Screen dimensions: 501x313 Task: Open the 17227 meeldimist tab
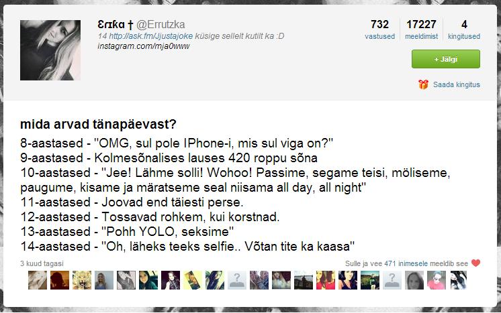[421, 29]
